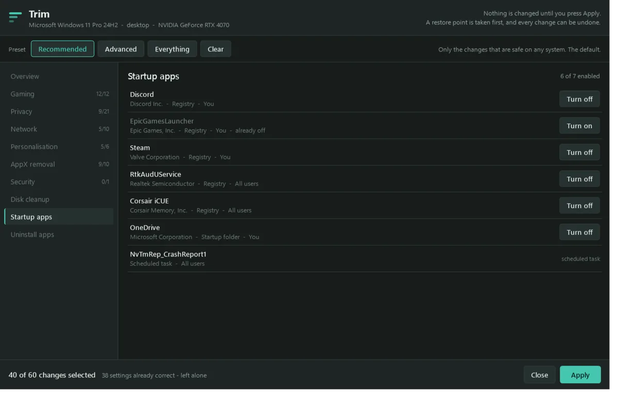Click the Steam entry name

[x=140, y=148]
